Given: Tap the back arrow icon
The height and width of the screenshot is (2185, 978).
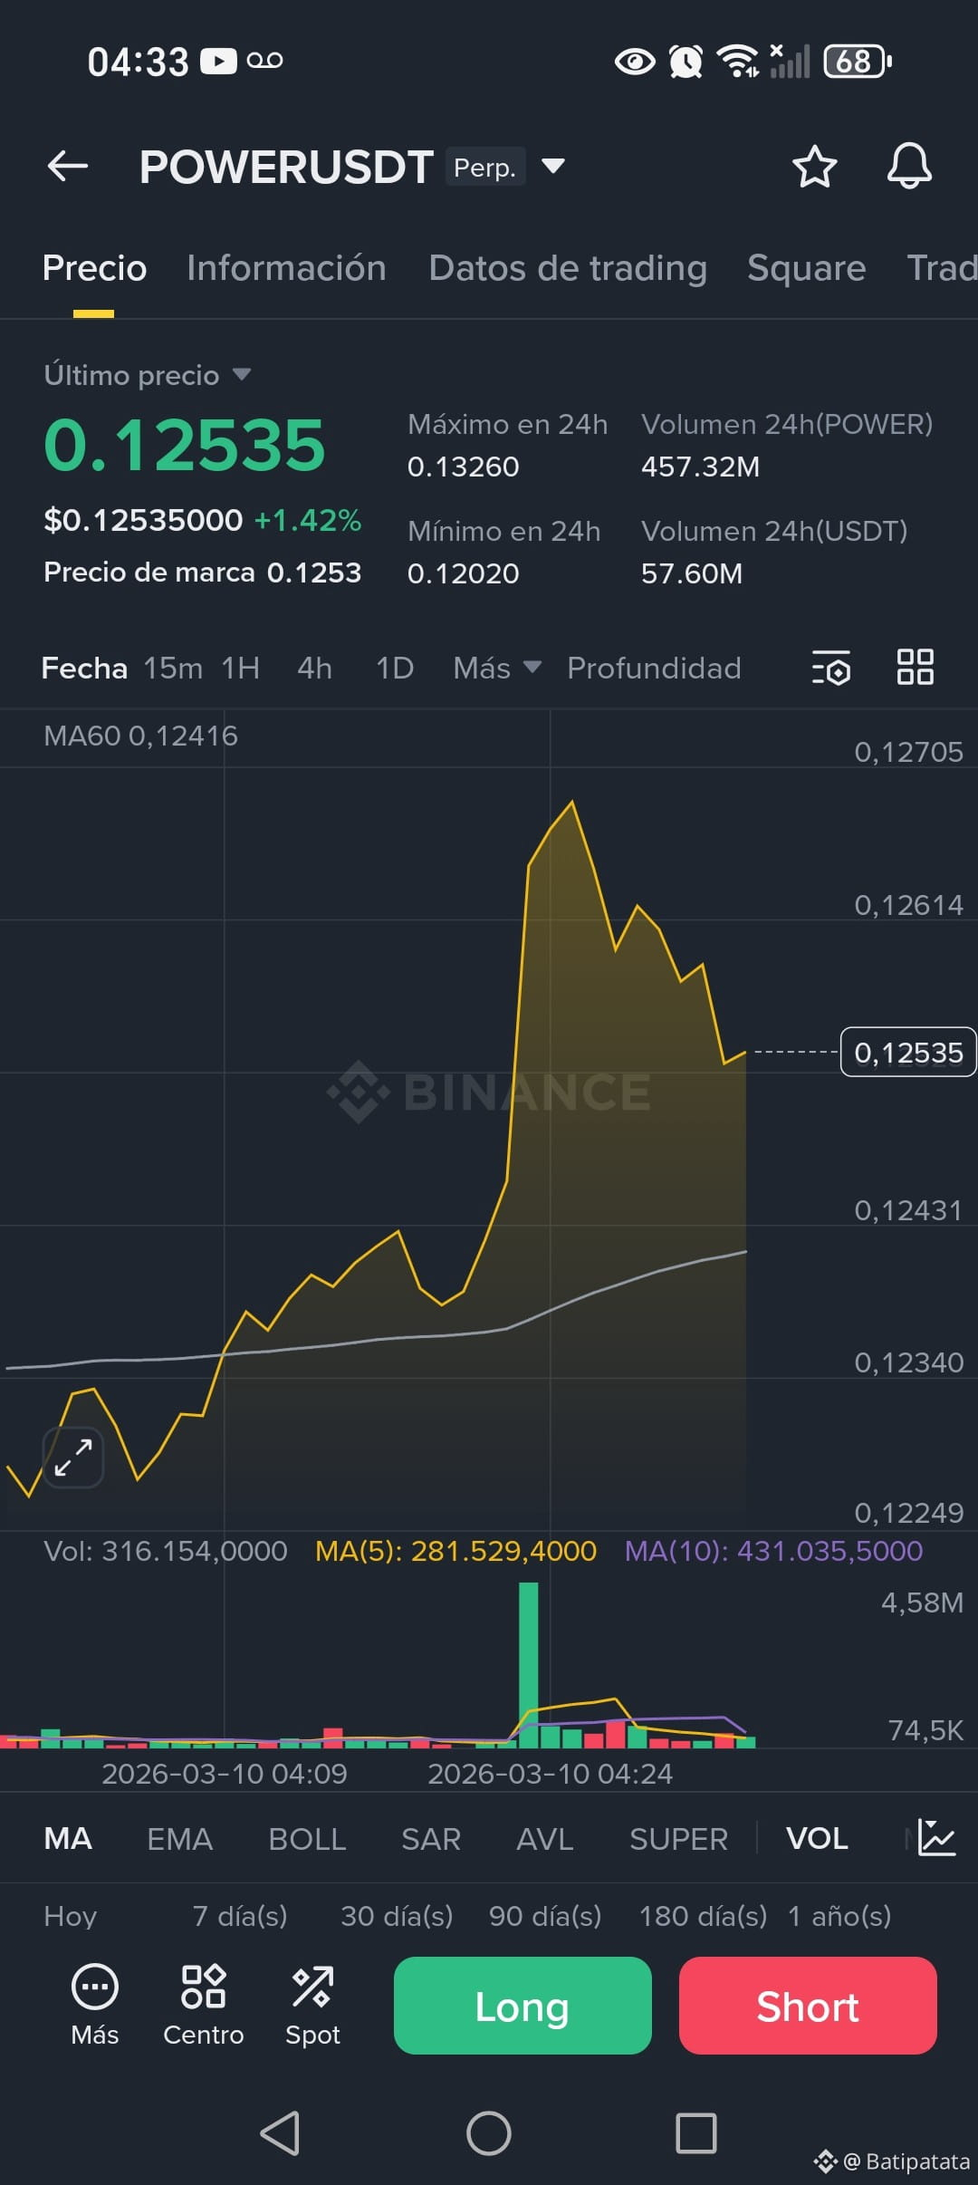Looking at the screenshot, I should (x=68, y=167).
